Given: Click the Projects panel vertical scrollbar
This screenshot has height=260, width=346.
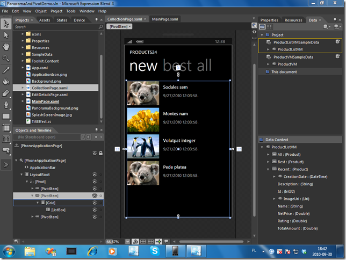Looking at the screenshot, I should point(101,86).
